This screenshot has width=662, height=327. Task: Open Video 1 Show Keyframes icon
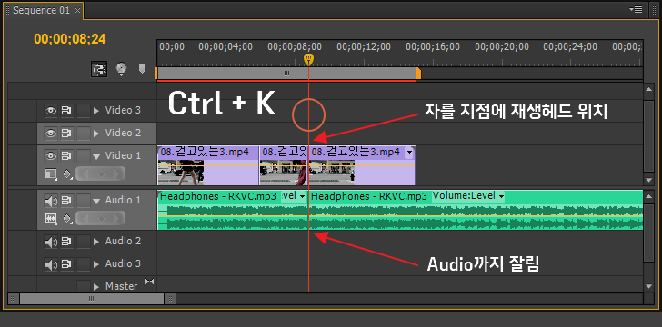[x=67, y=173]
